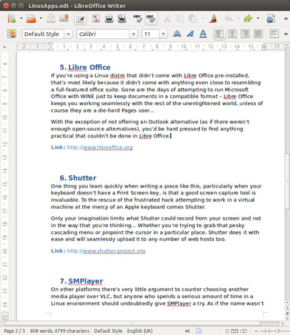This screenshot has height=335, width=290.
Task: Click the vertical scrollbar thumb
Action: click(x=287, y=182)
